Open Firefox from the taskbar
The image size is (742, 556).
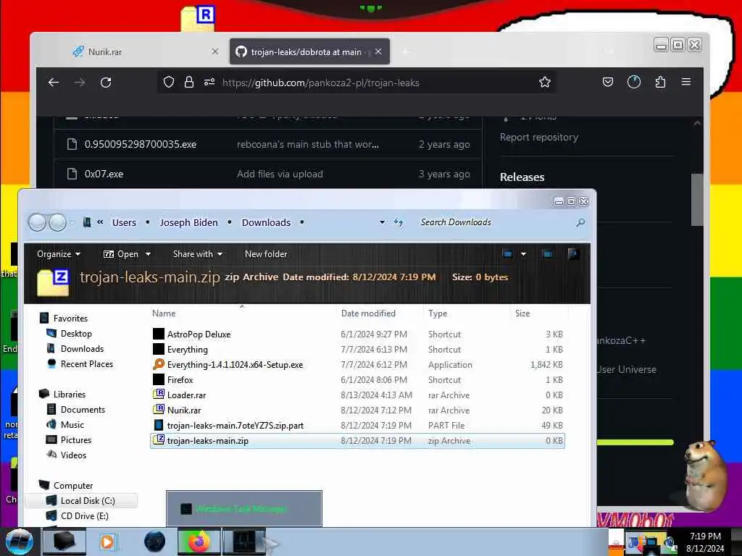pos(199,542)
